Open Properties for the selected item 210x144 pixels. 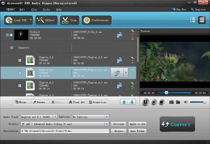click(x=98, y=102)
